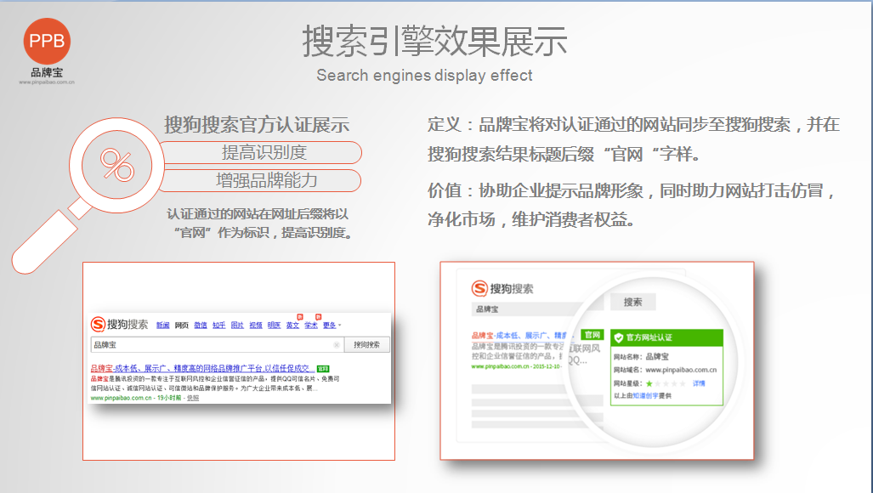The width and height of the screenshot is (873, 493).
Task: Click the www.pinpaibao.com.cn text under the PPB logo
Action: (x=47, y=82)
